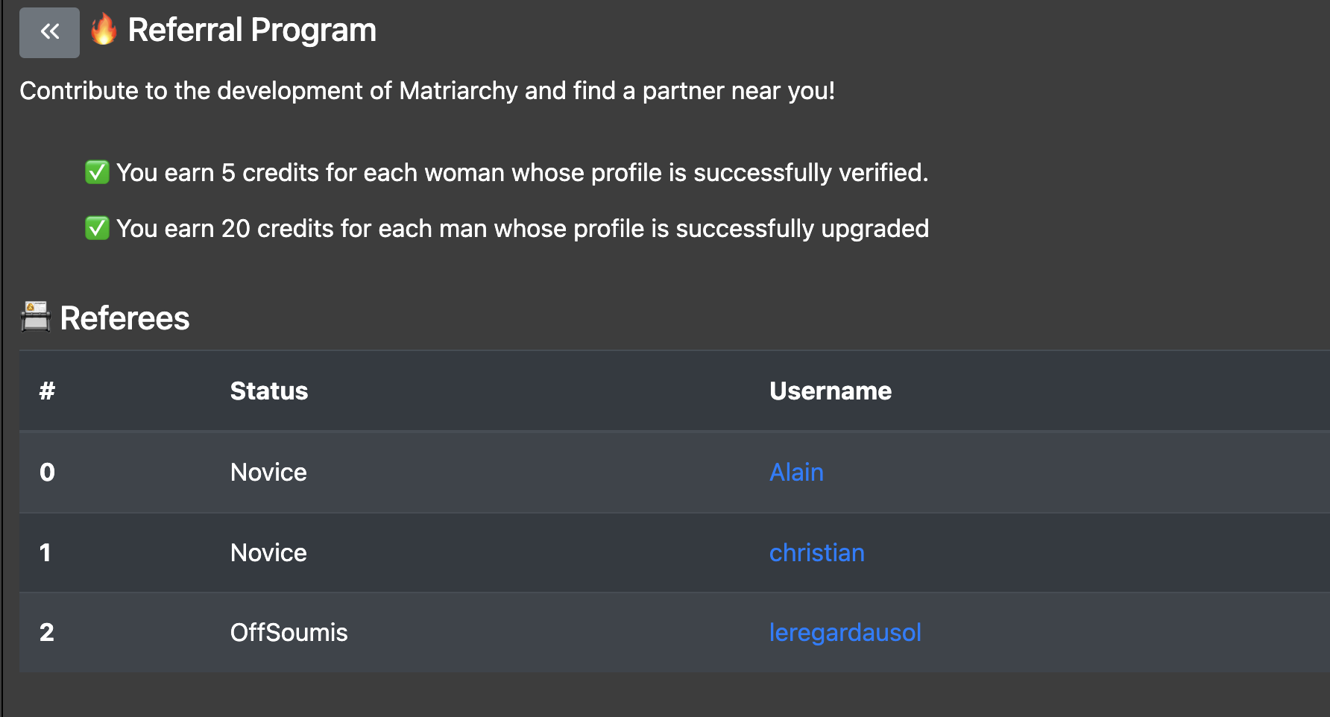Open leregardausol's profile link
The image size is (1330, 717).
click(x=845, y=632)
